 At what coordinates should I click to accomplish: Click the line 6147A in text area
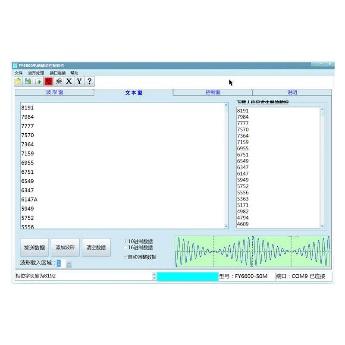pyautogui.click(x=29, y=200)
